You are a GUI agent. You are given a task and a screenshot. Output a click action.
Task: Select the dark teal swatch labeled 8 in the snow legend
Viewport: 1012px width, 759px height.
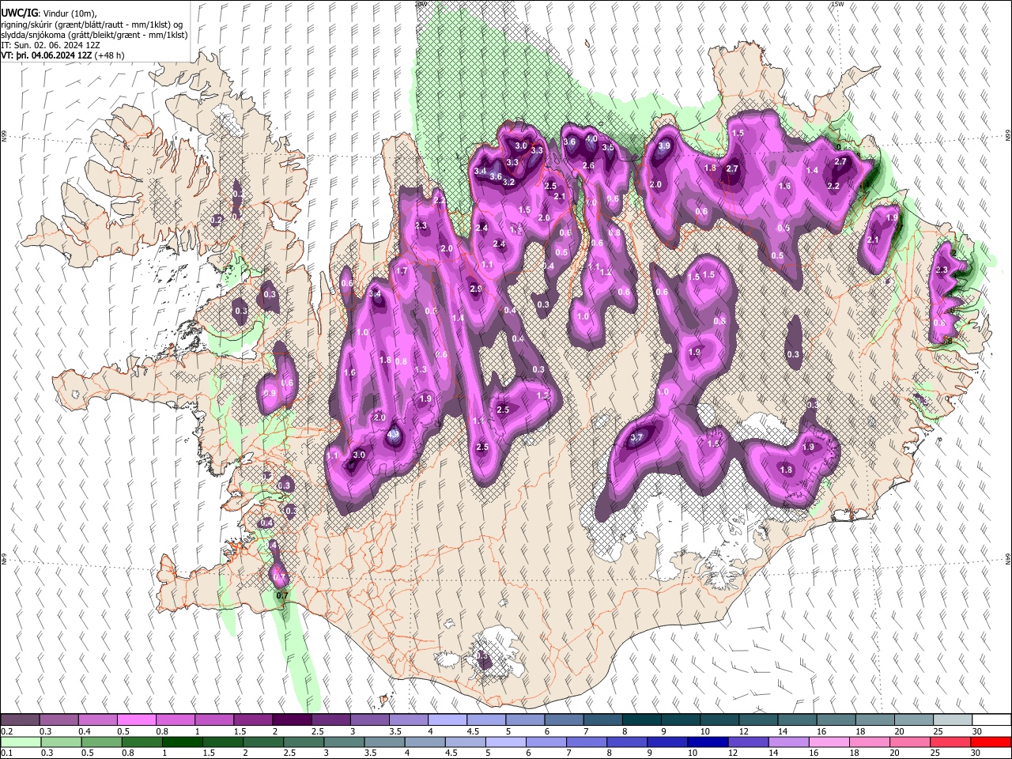pyautogui.click(x=641, y=719)
